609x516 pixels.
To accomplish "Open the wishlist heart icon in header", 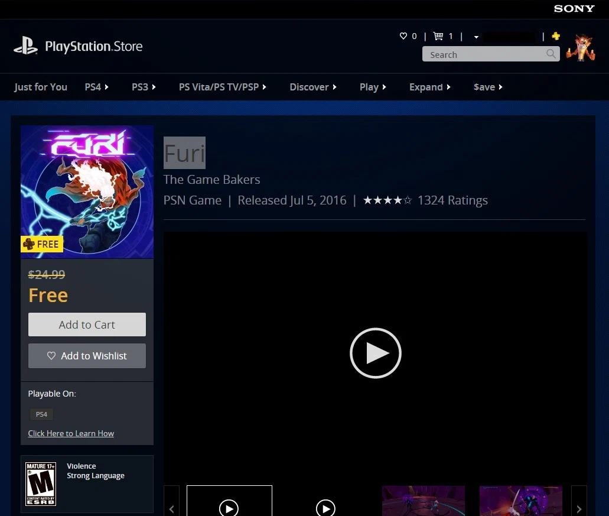I will (x=403, y=36).
